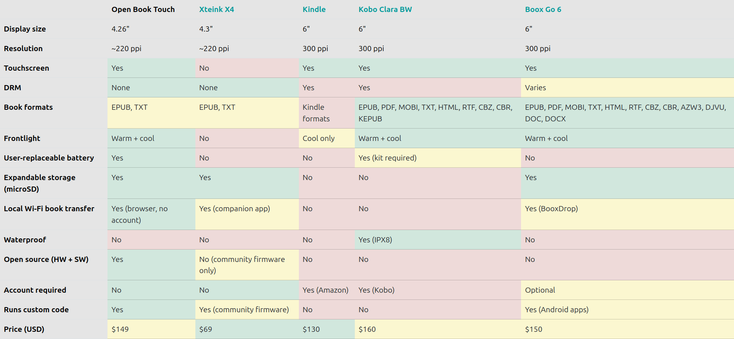Click the Kindle Cool only frontlight cell
Screen dimensions: 734x339
(326, 138)
